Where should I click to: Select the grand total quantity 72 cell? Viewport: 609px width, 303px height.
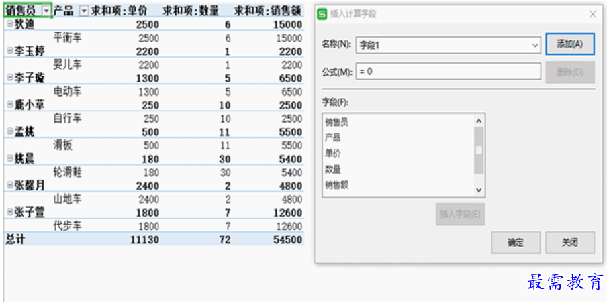pyautogui.click(x=224, y=240)
